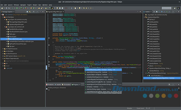Open the File menu

[2, 5]
